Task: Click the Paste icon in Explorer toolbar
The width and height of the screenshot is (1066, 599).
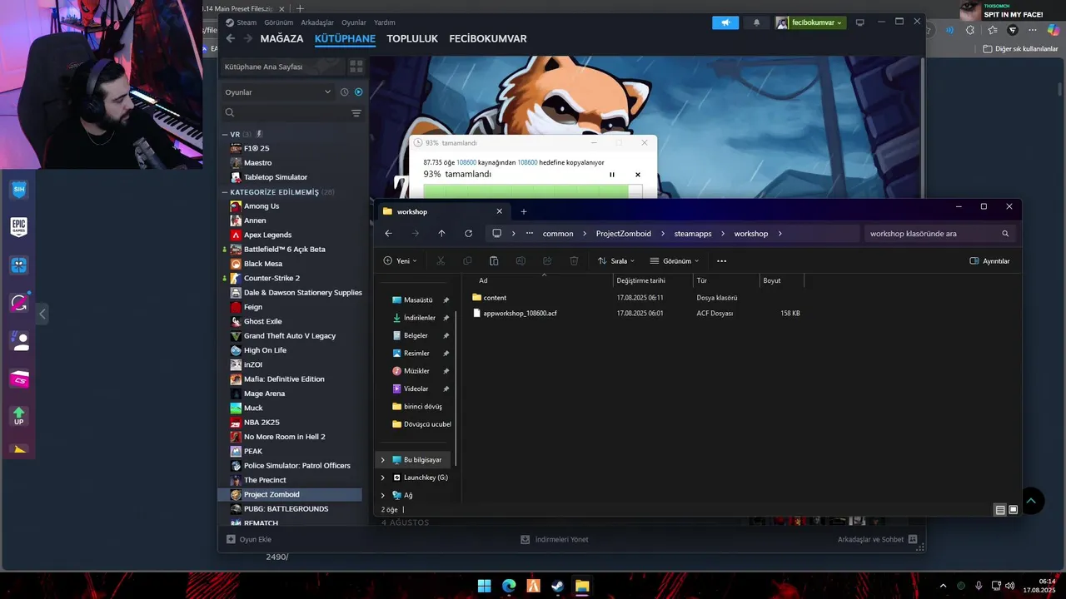Action: pyautogui.click(x=494, y=261)
